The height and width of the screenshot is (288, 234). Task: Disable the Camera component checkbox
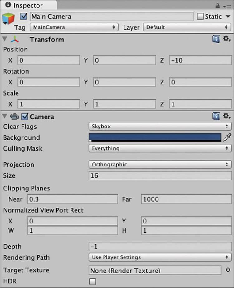pos(25,117)
